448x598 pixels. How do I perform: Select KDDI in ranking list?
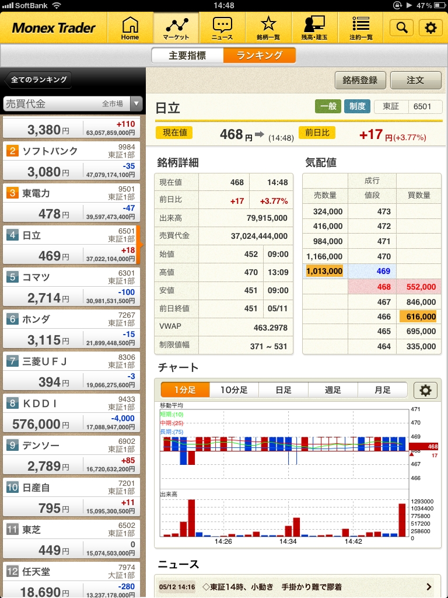71,413
